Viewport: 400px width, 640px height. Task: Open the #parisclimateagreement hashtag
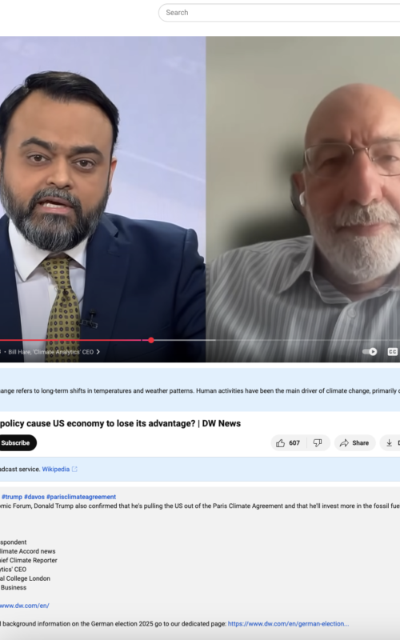82,497
